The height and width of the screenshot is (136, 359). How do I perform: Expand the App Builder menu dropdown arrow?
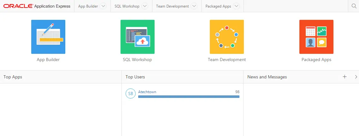pos(103,6)
